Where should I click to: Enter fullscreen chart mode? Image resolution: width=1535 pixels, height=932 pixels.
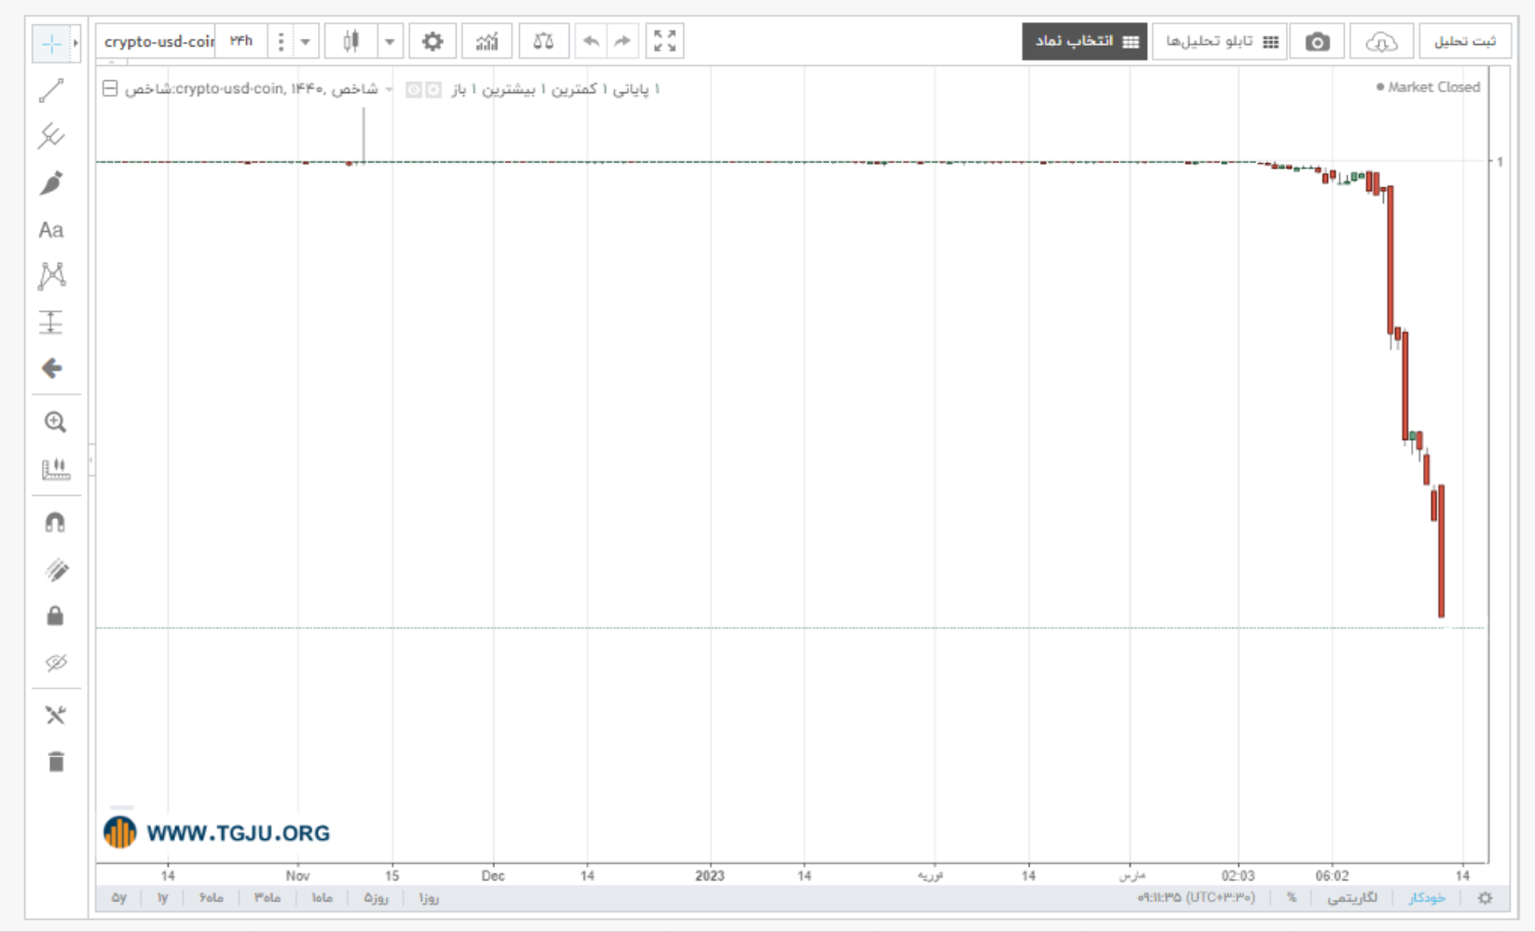click(665, 41)
